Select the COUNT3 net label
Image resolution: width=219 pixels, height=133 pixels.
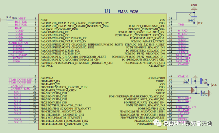coord(18,49)
